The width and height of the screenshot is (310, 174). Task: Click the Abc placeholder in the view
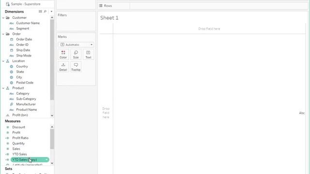[x=302, y=113]
